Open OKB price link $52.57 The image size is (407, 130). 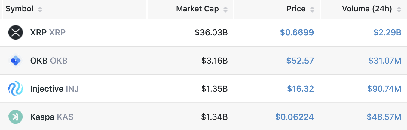click(x=300, y=61)
